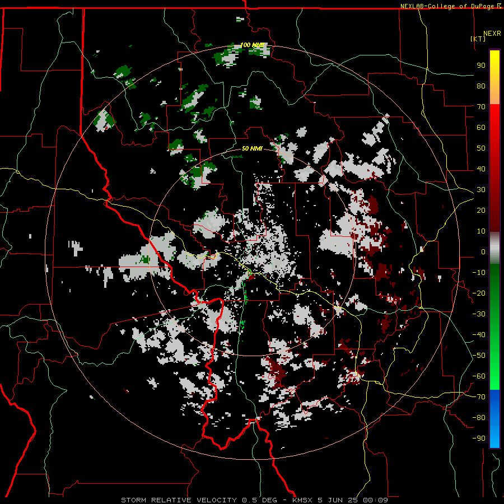504x504 pixels.
Task: Click the -30 value on the velocity scale
Action: click(x=479, y=314)
